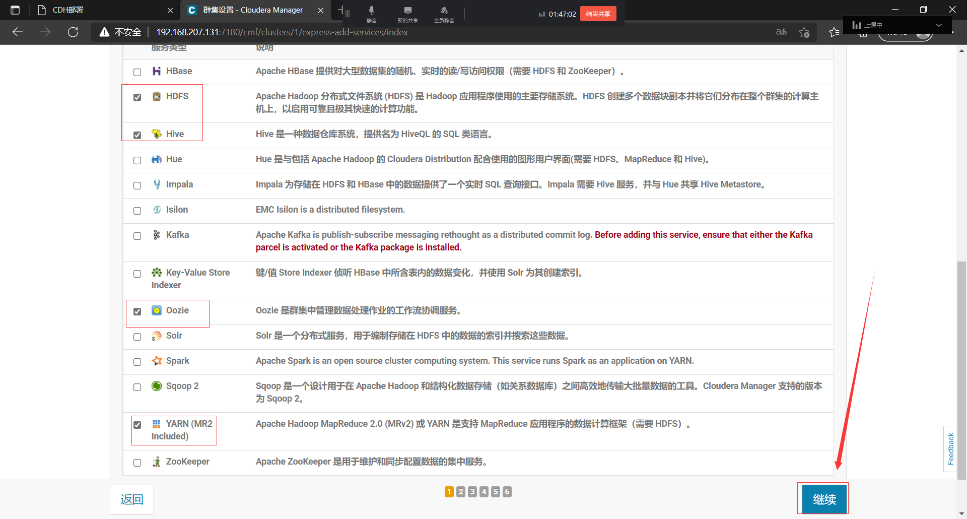Viewport: 967px width, 519px height.
Task: Click the browser forward arrow
Action: tap(45, 32)
